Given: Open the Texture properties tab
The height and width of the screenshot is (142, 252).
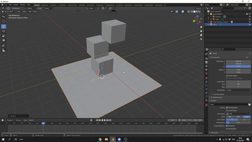Looking at the screenshot, I should click(x=206, y=105).
